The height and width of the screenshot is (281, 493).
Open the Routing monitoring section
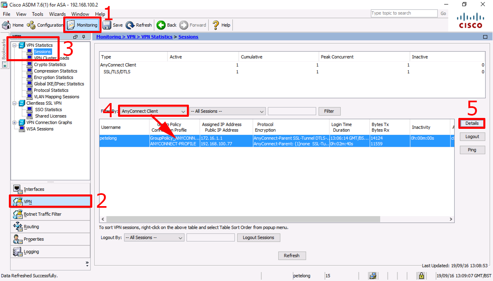pos(50,227)
